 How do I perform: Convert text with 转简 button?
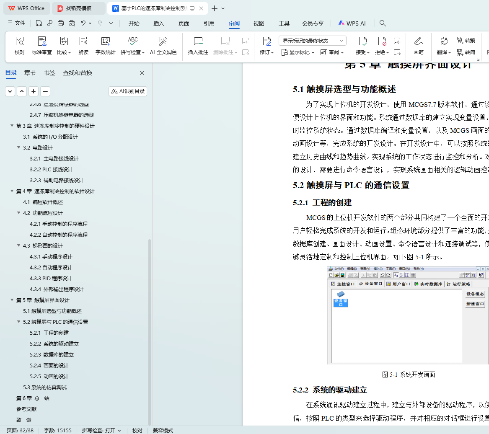pyautogui.click(x=466, y=52)
